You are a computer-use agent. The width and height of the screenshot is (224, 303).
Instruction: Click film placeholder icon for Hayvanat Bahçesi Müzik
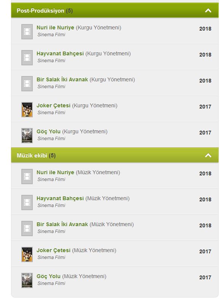(27, 203)
